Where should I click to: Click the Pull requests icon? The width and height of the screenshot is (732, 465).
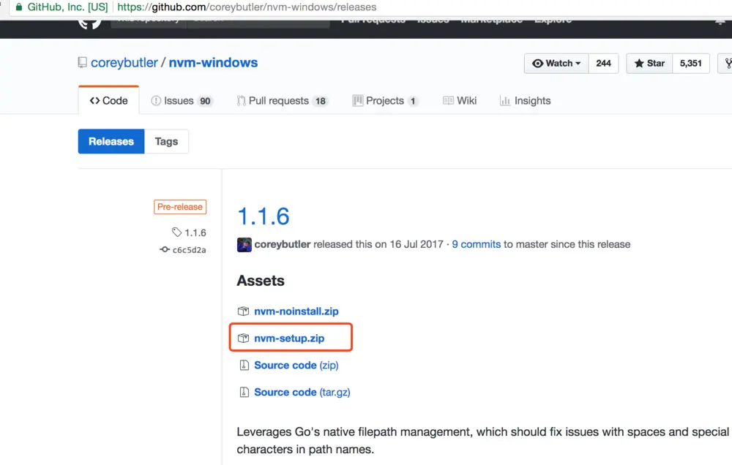tap(241, 101)
